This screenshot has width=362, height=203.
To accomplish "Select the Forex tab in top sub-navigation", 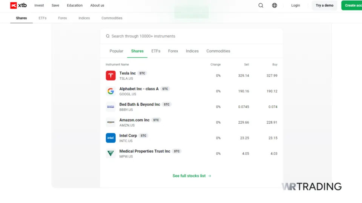I will (63, 18).
